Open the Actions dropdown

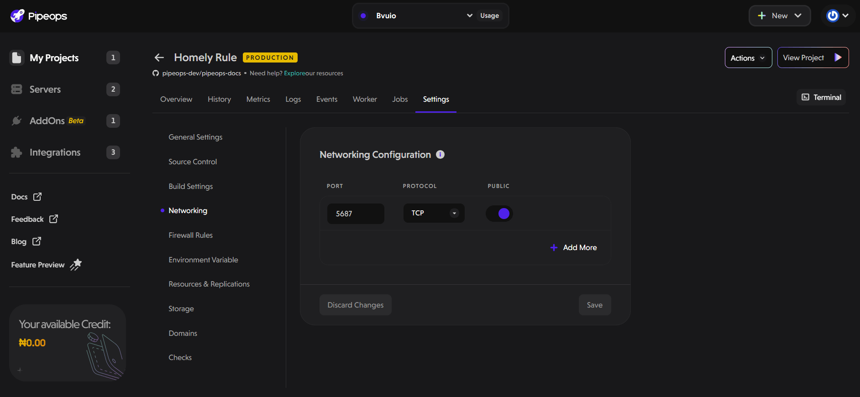coord(748,58)
